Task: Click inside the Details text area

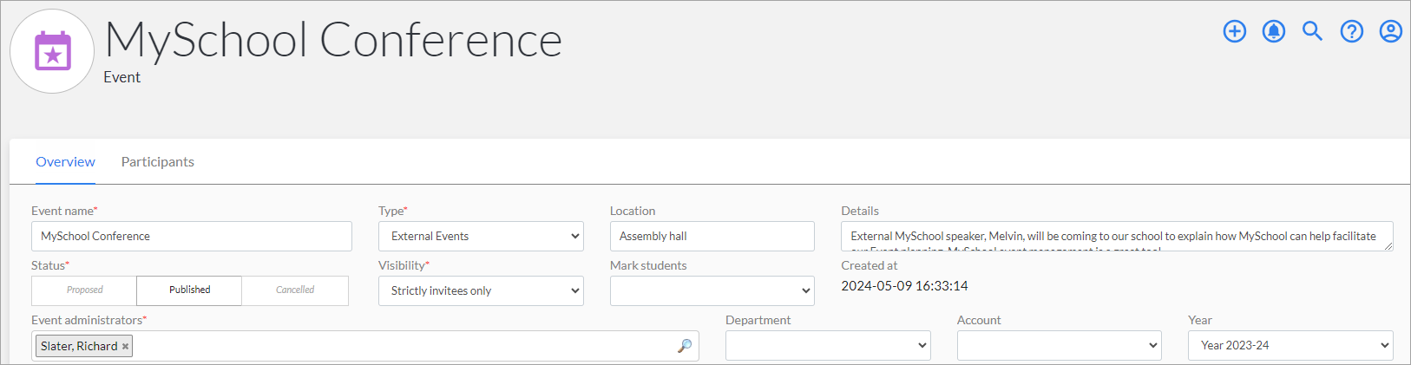Action: [x=1117, y=236]
